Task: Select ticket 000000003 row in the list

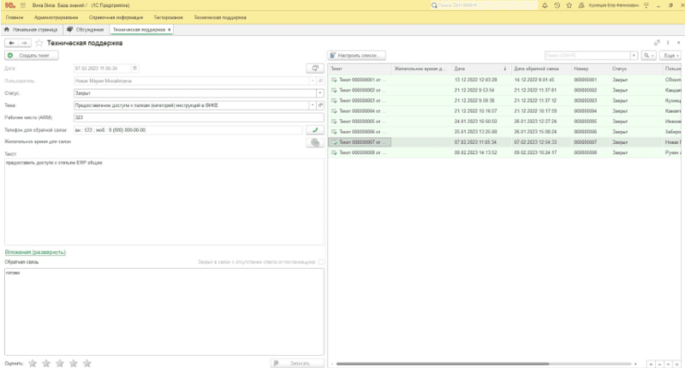Action: (360, 101)
